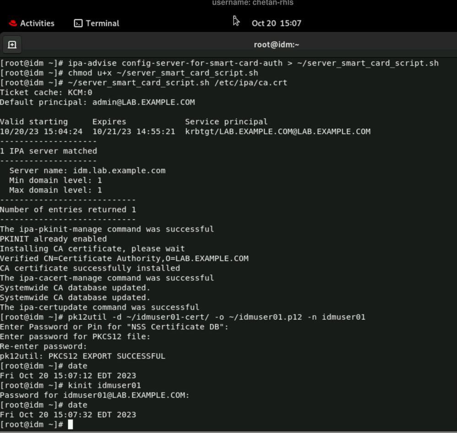Click the cursor at the last prompt
Viewport: 457px width, 433px height.
click(70, 425)
